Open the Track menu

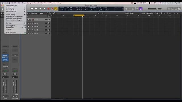pos(24,3)
